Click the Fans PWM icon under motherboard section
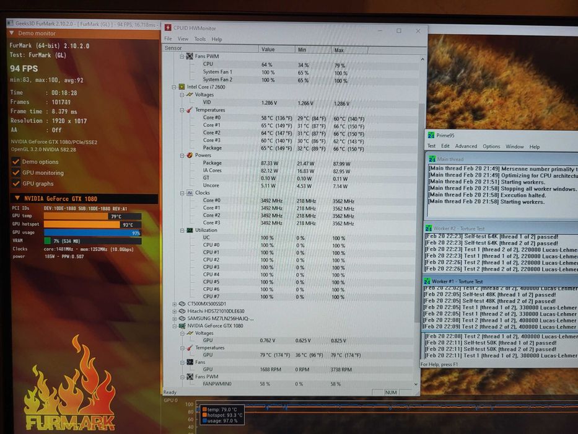578x434 pixels. coord(190,56)
